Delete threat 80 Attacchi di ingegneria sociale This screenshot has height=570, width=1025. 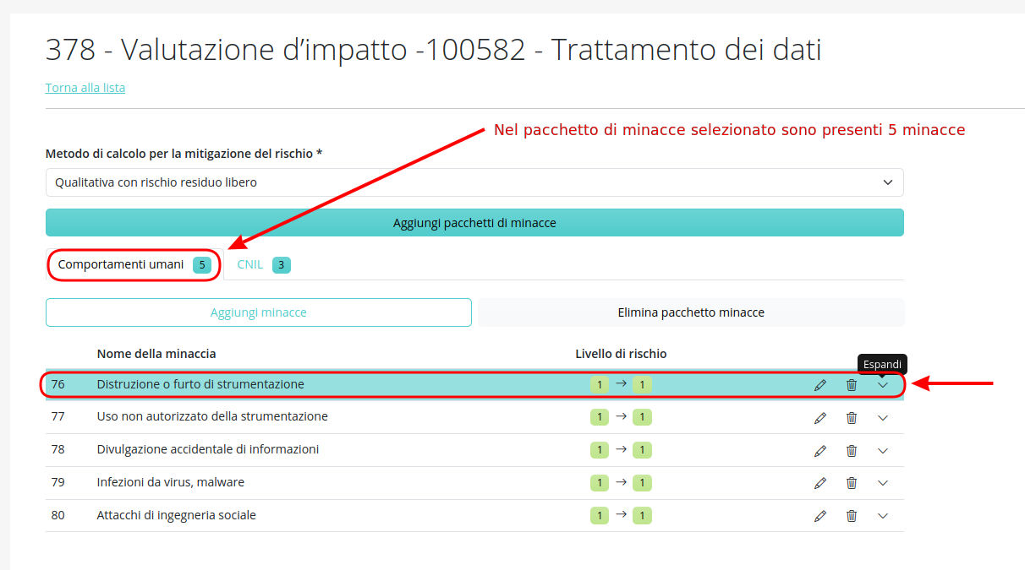[852, 515]
